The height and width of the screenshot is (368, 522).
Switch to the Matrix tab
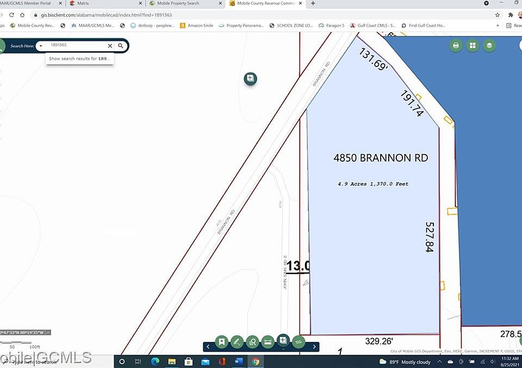[106, 3]
